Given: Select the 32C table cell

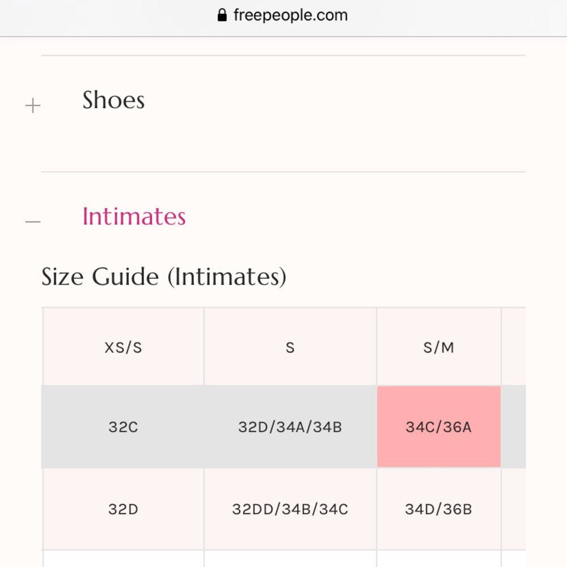Looking at the screenshot, I should click(123, 427).
